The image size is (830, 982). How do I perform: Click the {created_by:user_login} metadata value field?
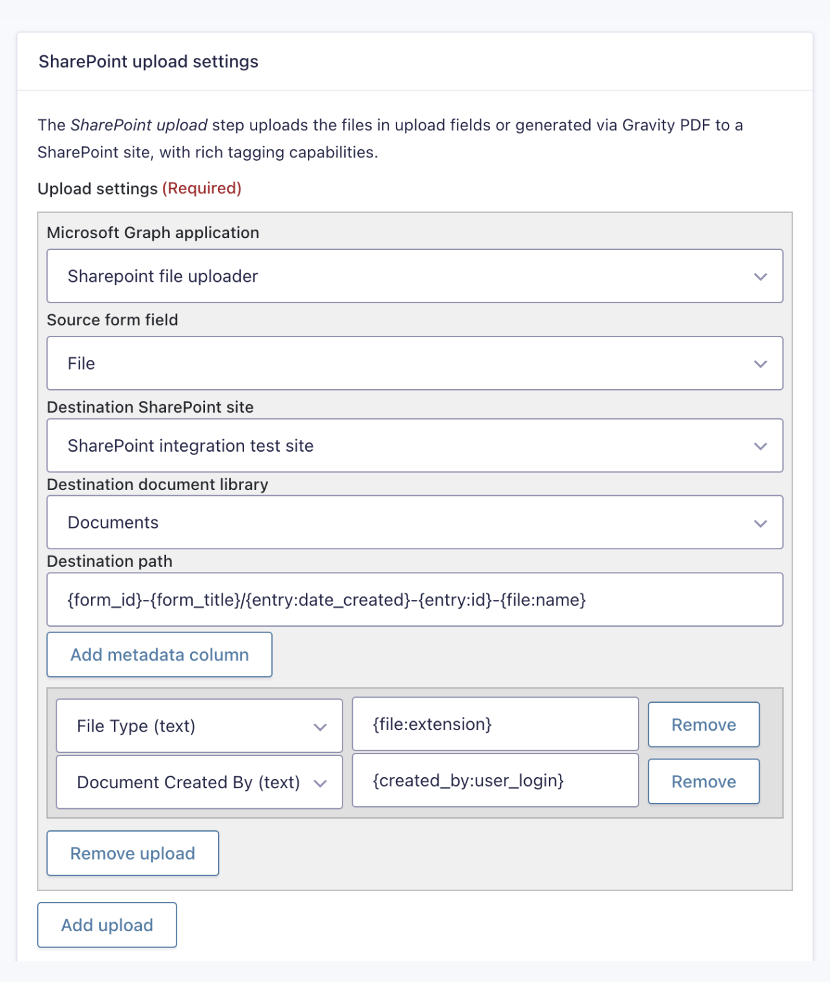coord(495,780)
